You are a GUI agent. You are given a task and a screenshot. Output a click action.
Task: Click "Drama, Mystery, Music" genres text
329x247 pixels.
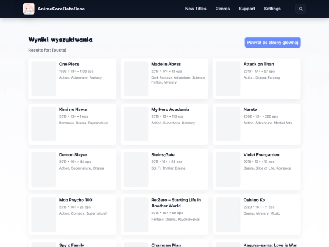pyautogui.click(x=261, y=213)
